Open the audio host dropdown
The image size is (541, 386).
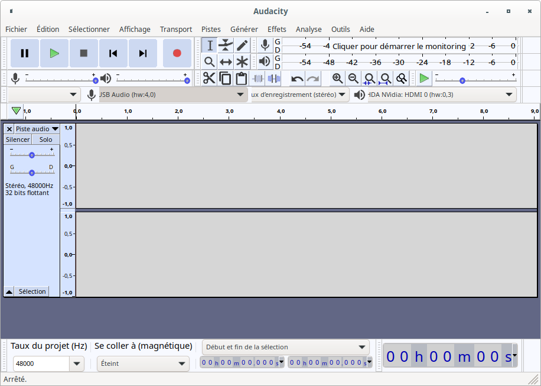pos(44,95)
